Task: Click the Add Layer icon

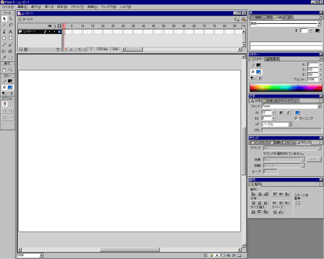Action: [21, 50]
